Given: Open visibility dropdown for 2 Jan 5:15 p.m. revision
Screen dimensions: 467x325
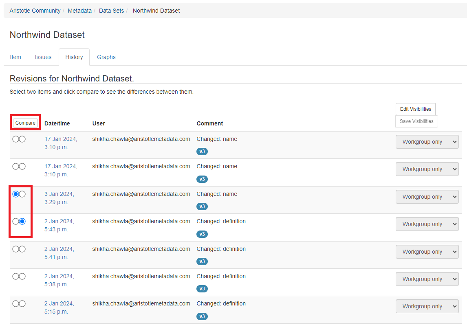Looking at the screenshot, I should 427,306.
